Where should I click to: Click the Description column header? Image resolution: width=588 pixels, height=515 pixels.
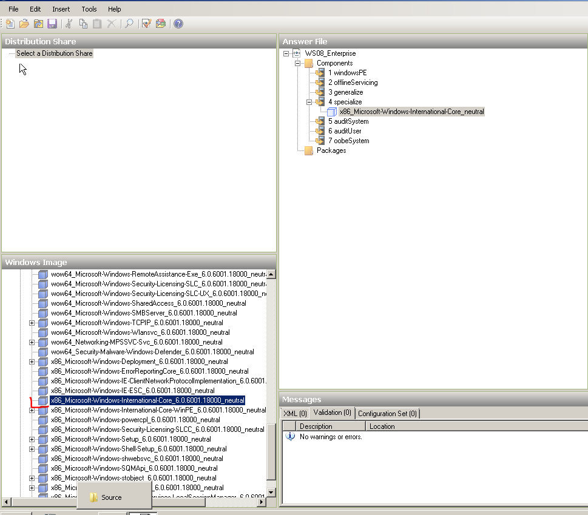pyautogui.click(x=330, y=426)
